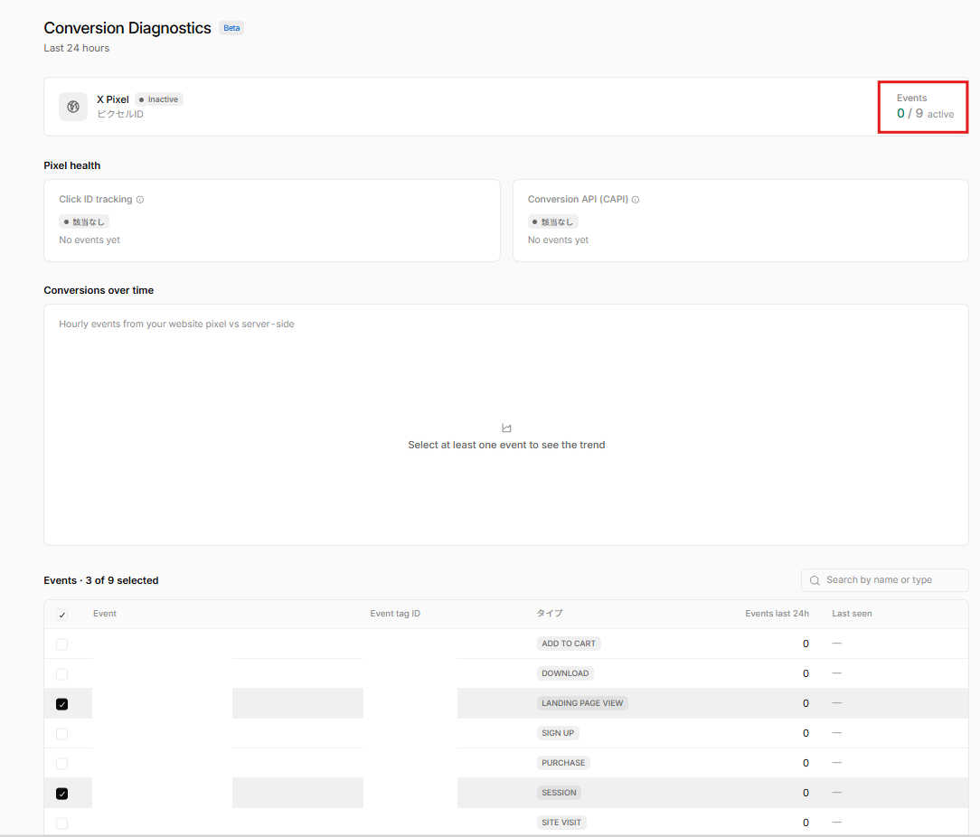The width and height of the screenshot is (980, 837).
Task: Check the PURCHASE event checkbox
Action: [61, 763]
